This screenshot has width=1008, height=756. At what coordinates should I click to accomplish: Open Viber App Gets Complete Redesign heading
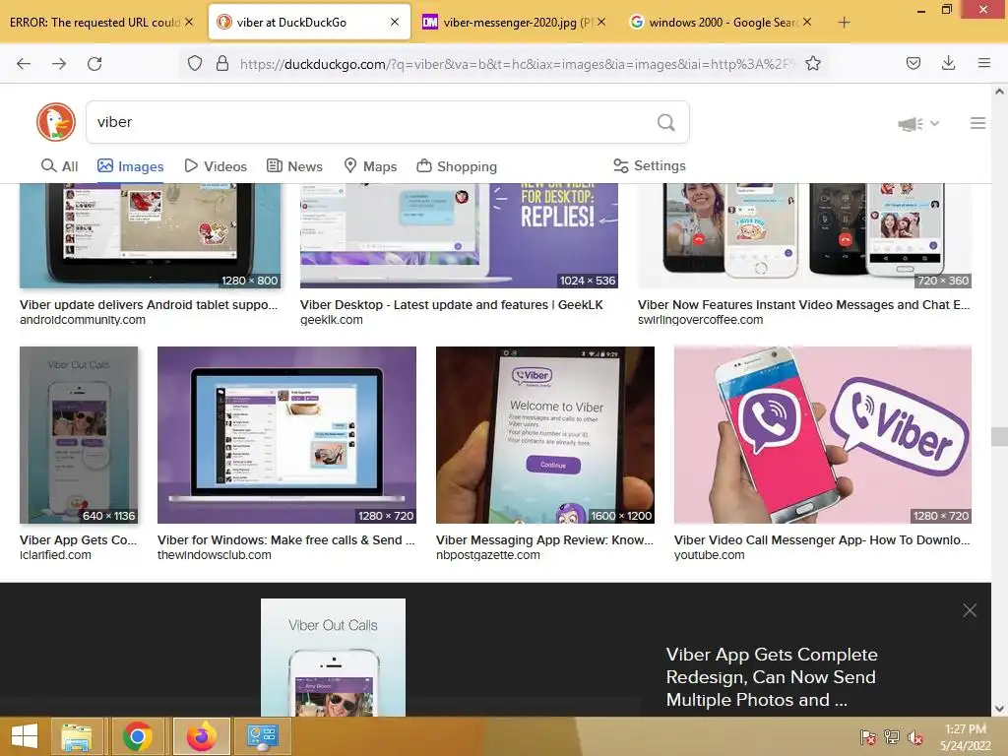click(772, 677)
